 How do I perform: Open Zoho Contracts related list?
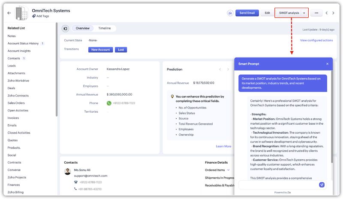pos(18,96)
